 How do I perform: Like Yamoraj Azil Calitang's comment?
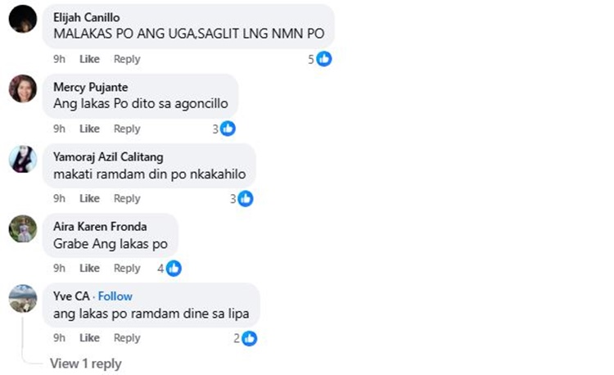point(89,198)
